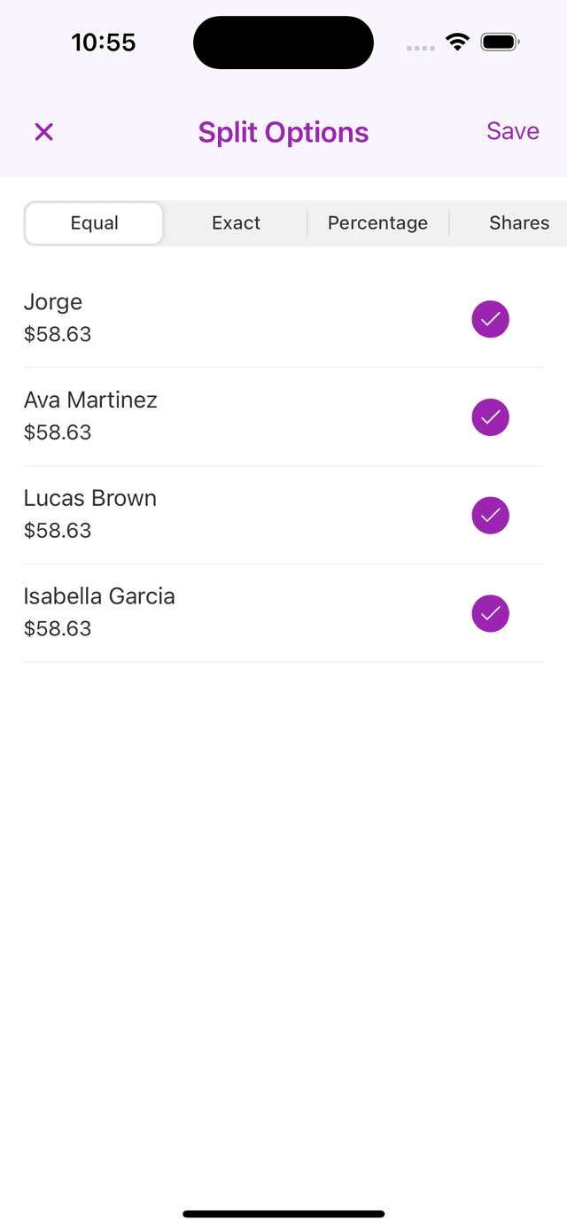Exclude Isabella Garcia via her checkmark
This screenshot has width=567, height=1229.
(x=490, y=614)
